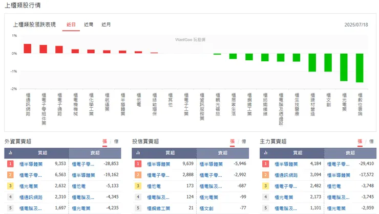Open 櫃半導體業 in 外資 買超 rank 1
Image resolution: width=379 pixels, height=214 pixels.
[x=31, y=164]
